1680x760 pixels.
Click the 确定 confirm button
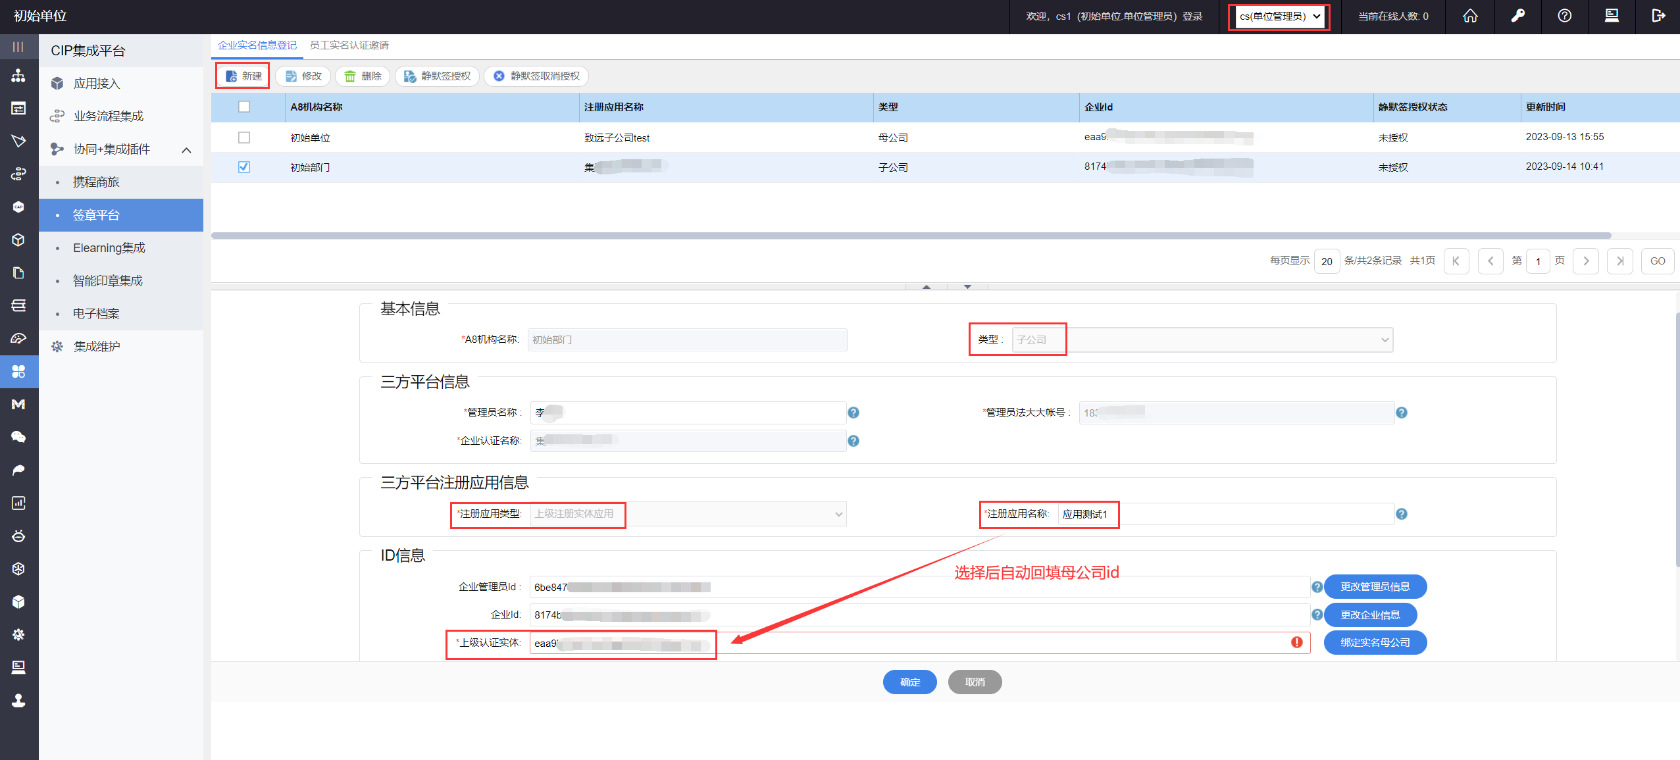click(x=909, y=682)
